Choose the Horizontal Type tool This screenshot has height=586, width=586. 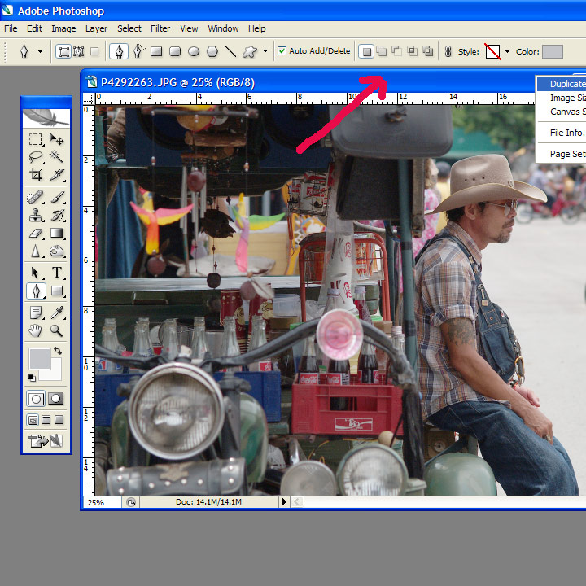point(57,273)
